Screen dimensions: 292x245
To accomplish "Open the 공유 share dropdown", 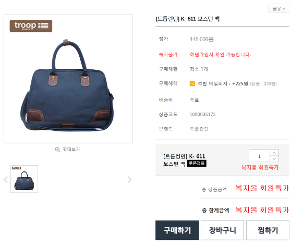I will [x=278, y=8].
